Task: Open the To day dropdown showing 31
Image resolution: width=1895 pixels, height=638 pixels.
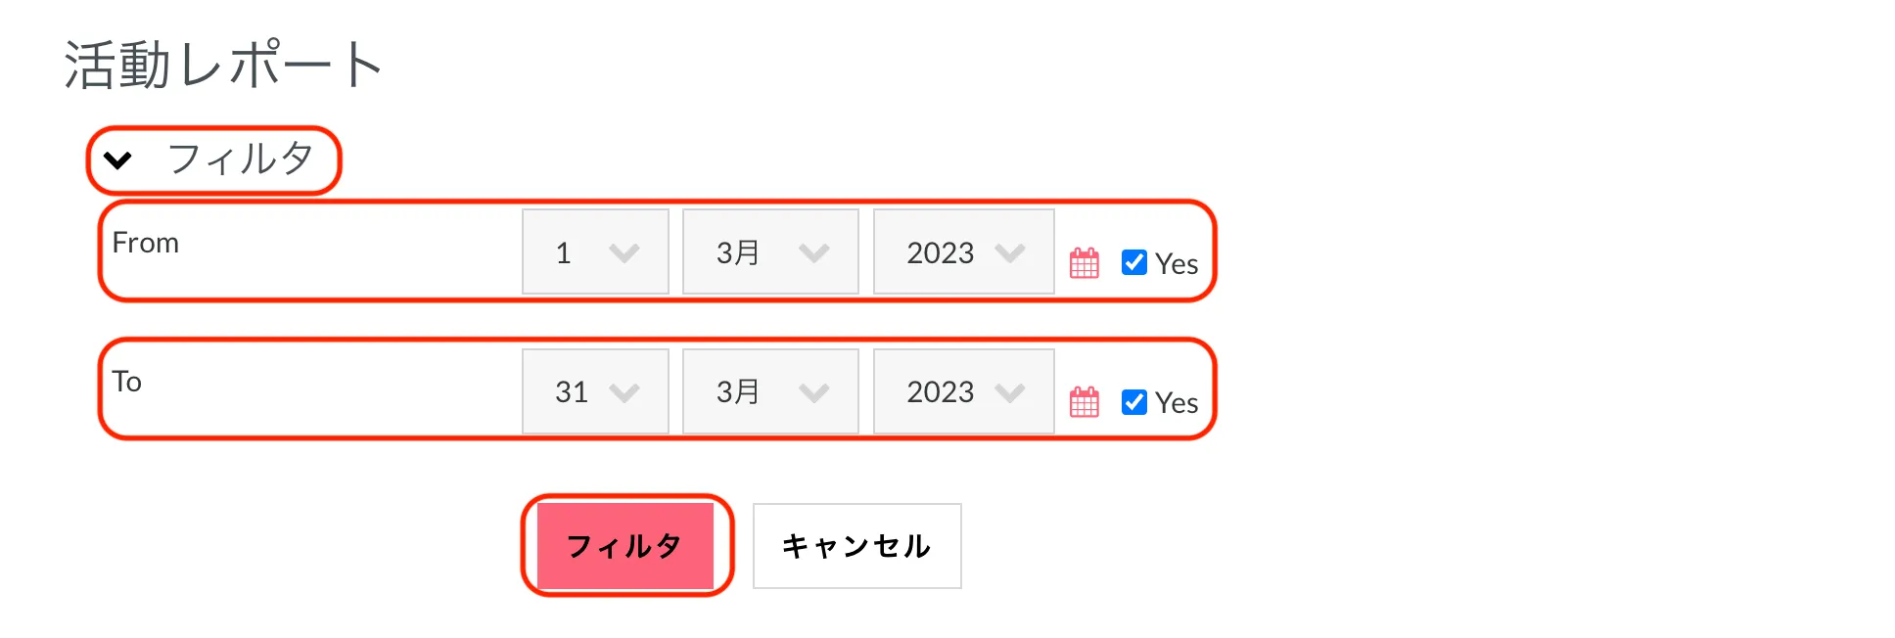Action: (x=595, y=391)
